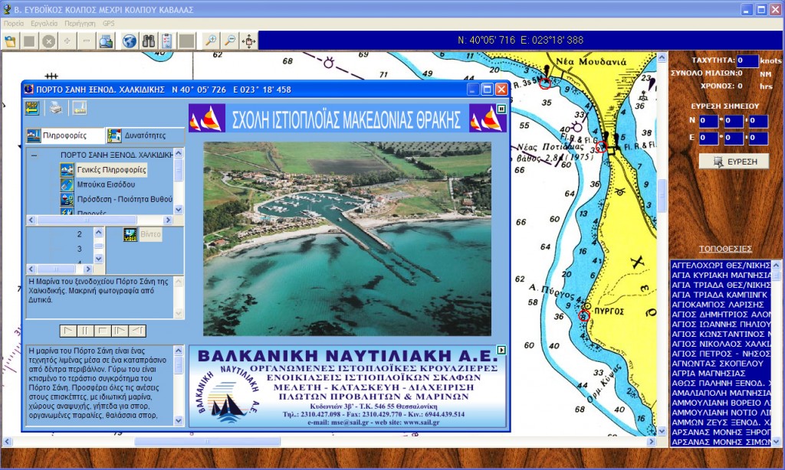Click the previous photo control
This screenshot has height=470, width=785.
136,331
